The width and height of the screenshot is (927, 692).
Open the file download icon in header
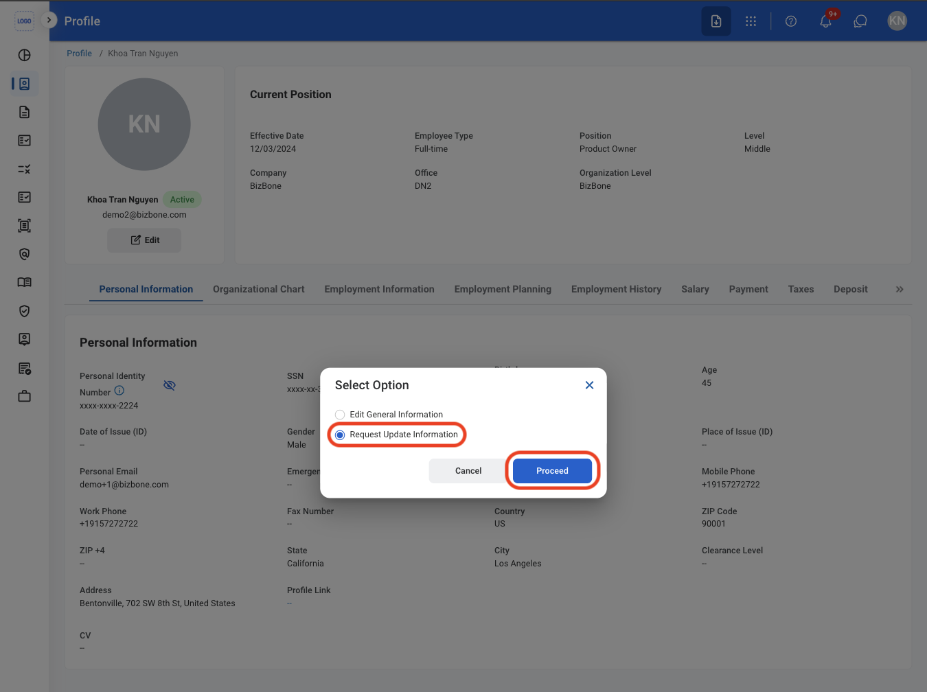pos(716,21)
